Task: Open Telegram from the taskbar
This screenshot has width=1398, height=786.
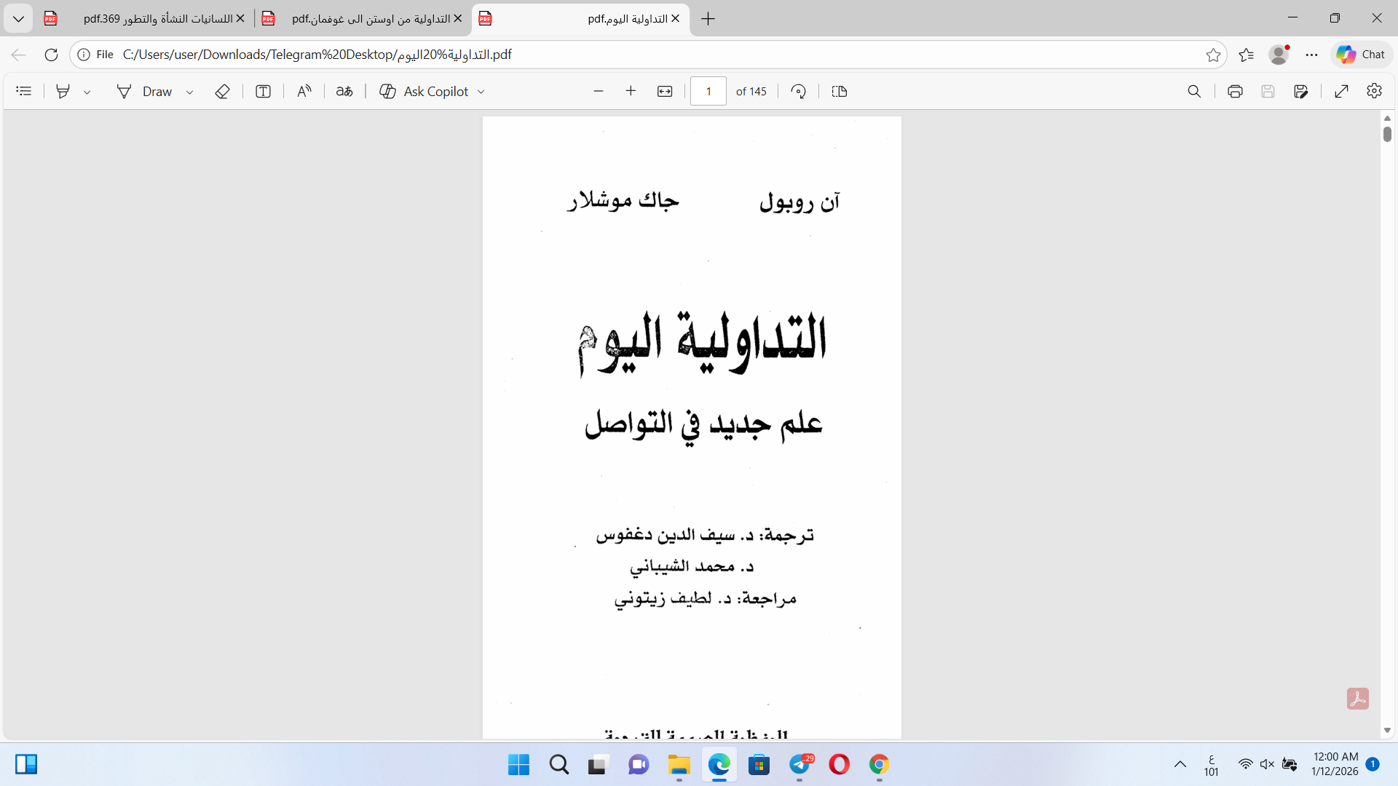Action: pos(800,764)
